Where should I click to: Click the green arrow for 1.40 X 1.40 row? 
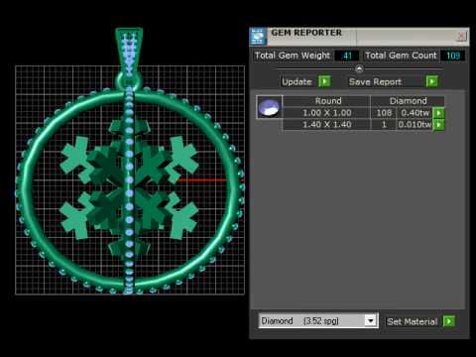(438, 125)
